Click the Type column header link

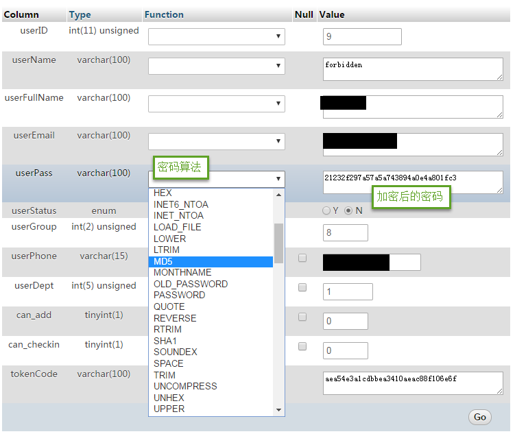80,14
